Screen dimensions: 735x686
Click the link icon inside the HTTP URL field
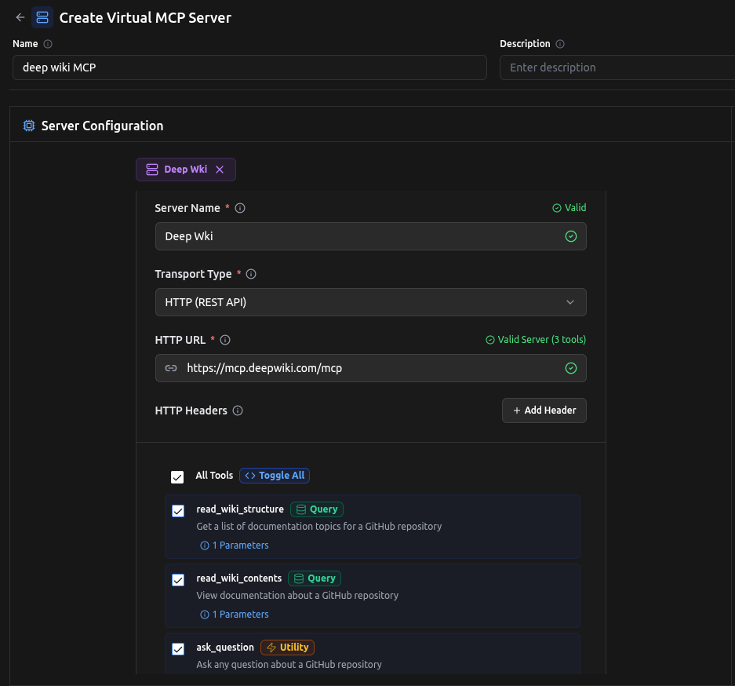(x=171, y=367)
